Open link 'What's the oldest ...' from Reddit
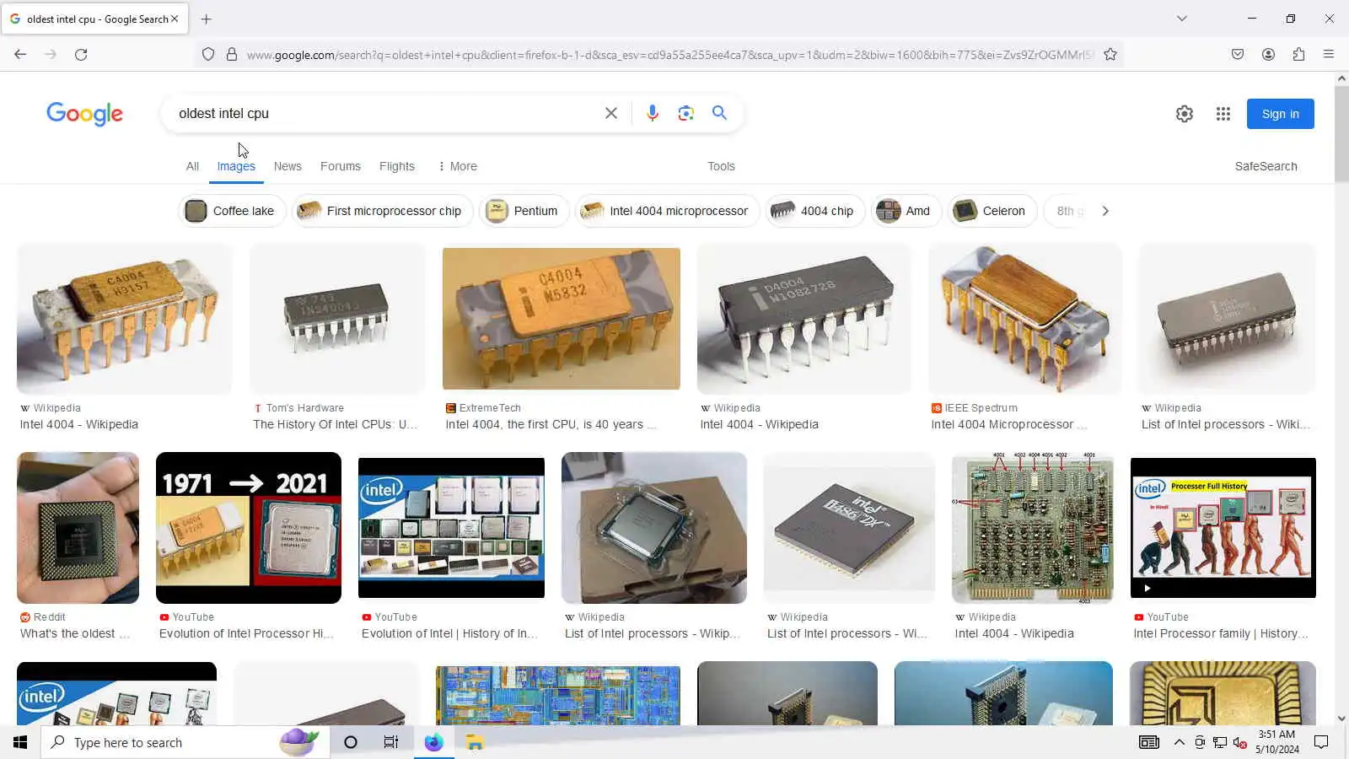The height and width of the screenshot is (759, 1349). tap(75, 633)
